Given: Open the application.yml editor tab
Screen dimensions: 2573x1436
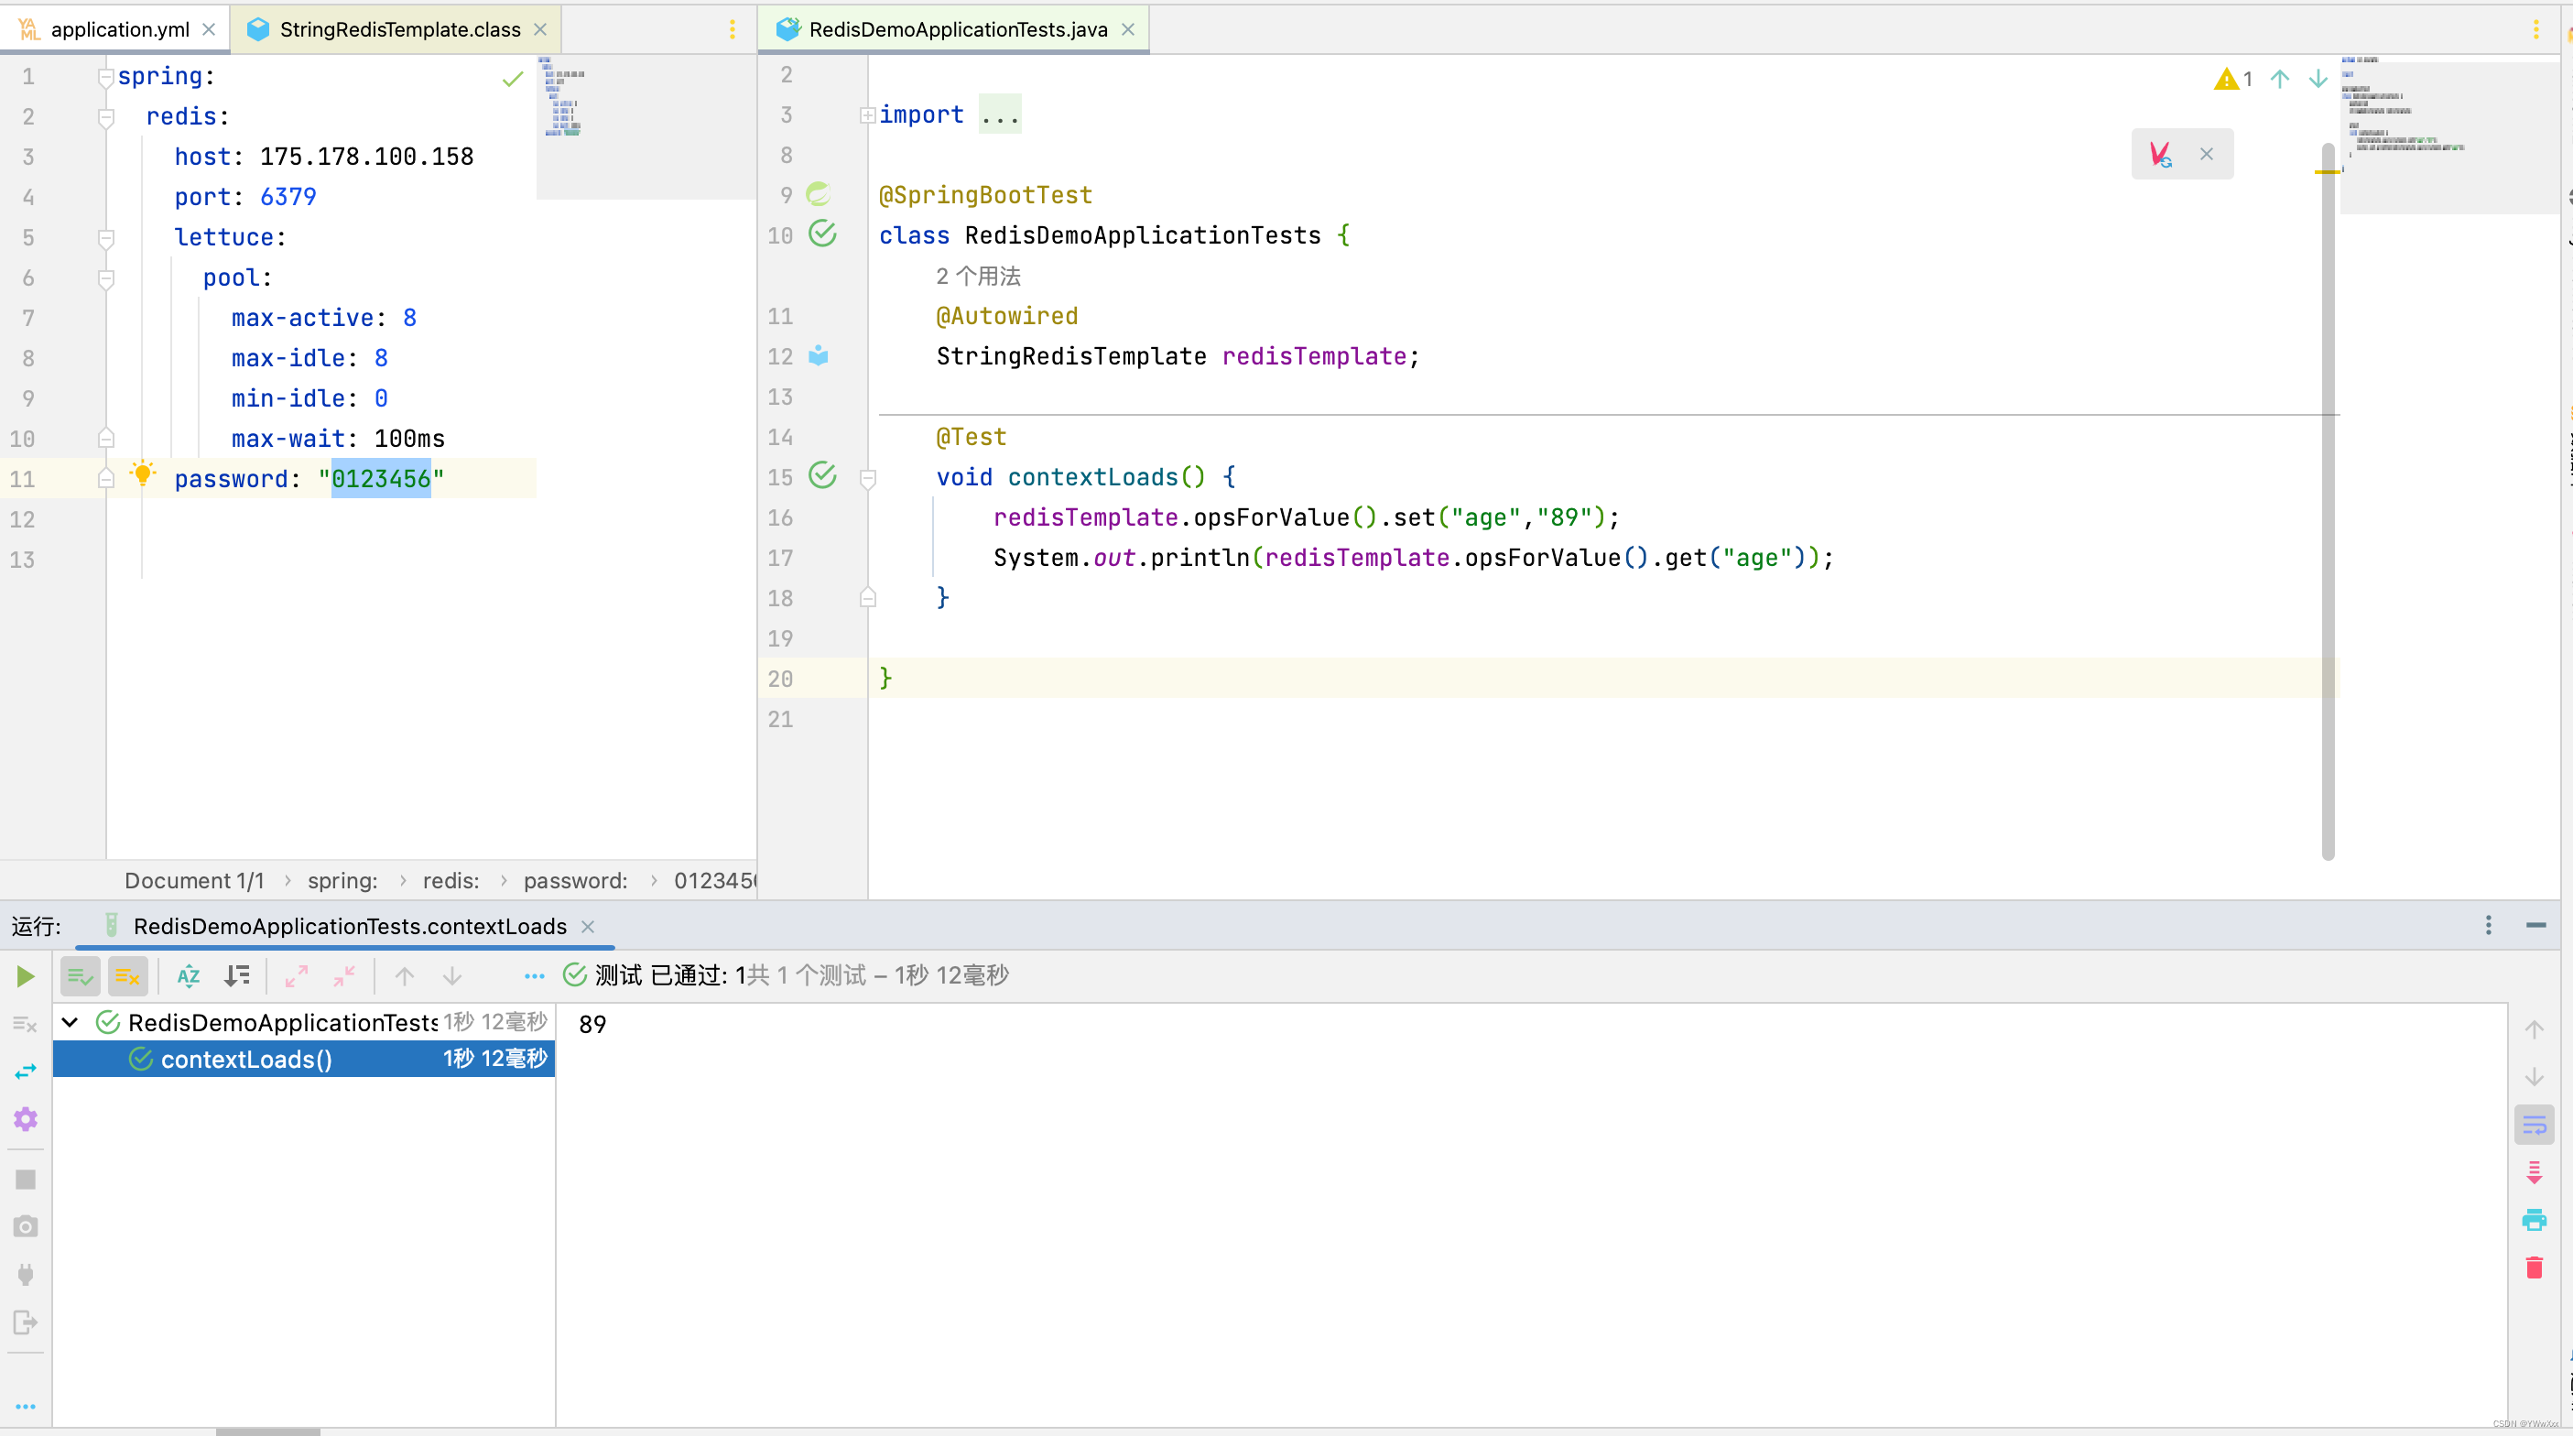Looking at the screenshot, I should pos(119,29).
